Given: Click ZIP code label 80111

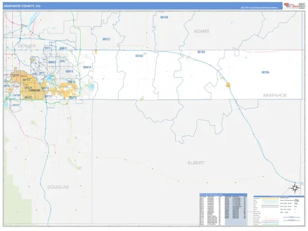Looking at the screenshot, I should 45,88.
